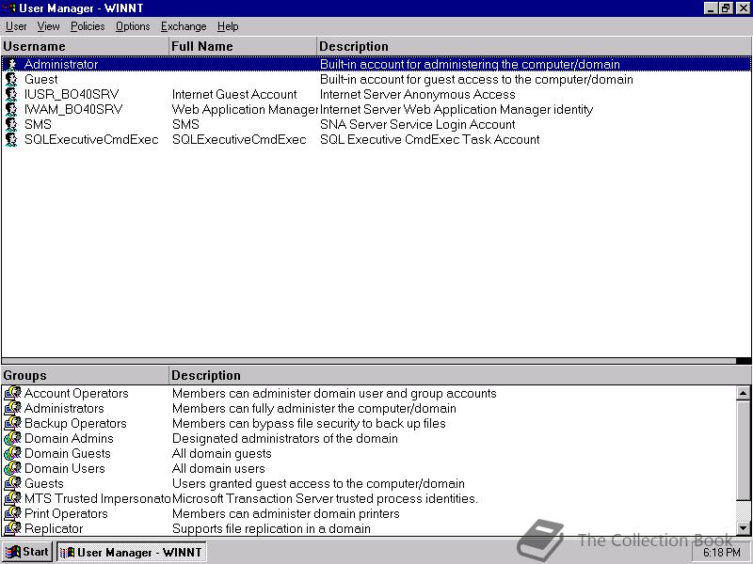753x564 pixels.
Task: Click Internet Server Anonymous Access description
Action: tap(417, 94)
